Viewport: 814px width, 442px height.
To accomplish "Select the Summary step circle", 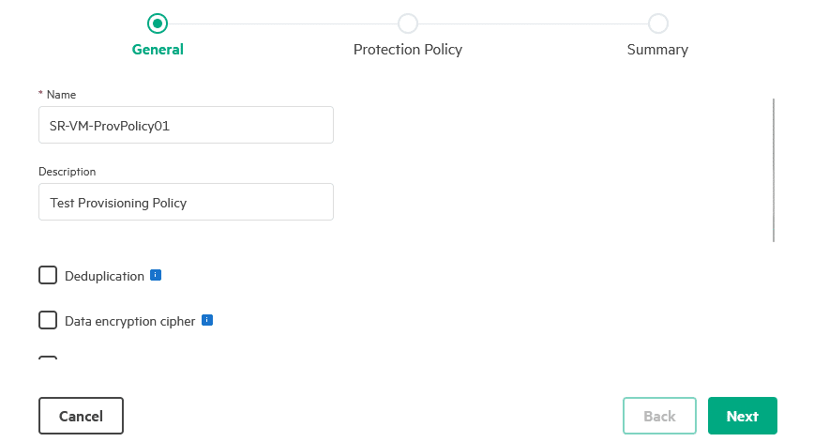I will click(657, 23).
